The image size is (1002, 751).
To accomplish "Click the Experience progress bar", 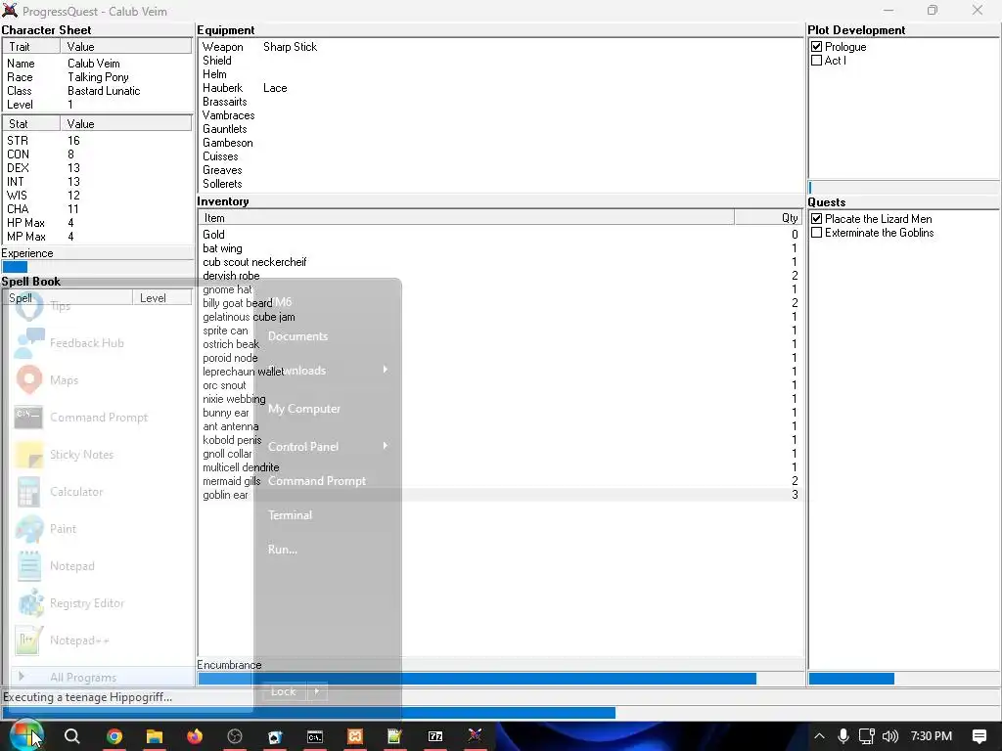I will coord(97,267).
